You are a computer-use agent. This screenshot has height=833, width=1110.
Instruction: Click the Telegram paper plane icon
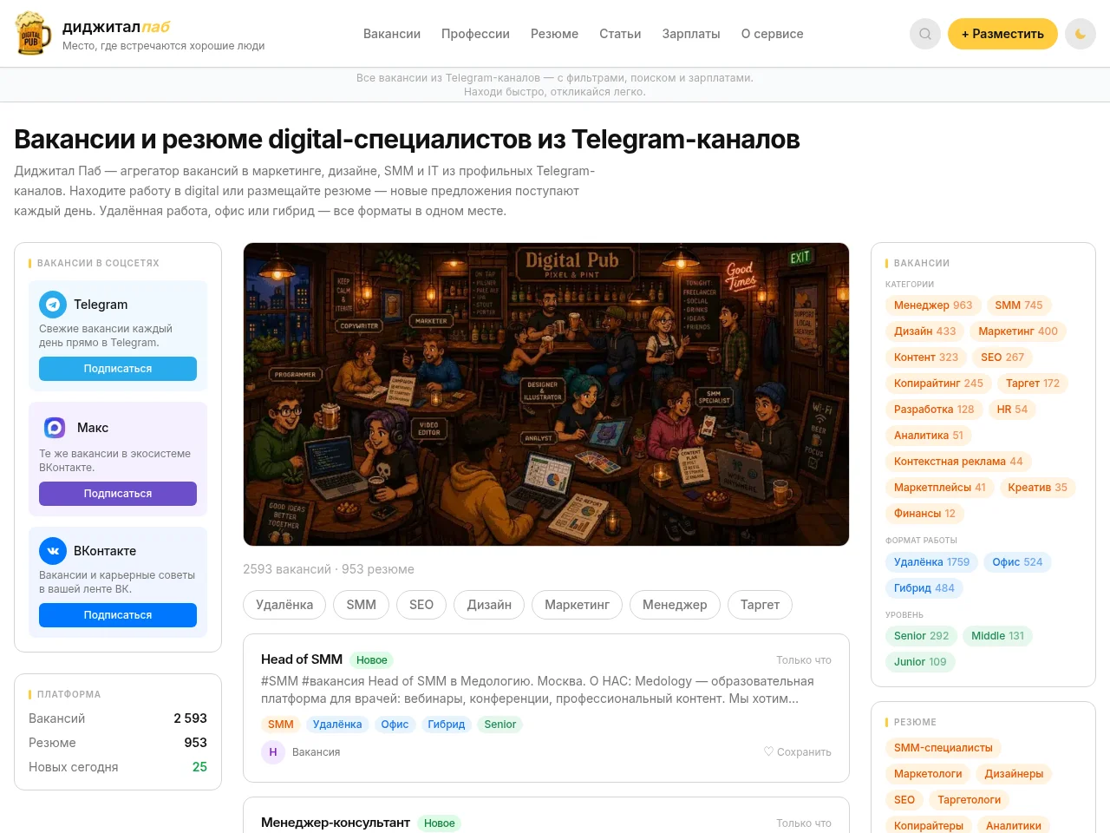click(53, 305)
